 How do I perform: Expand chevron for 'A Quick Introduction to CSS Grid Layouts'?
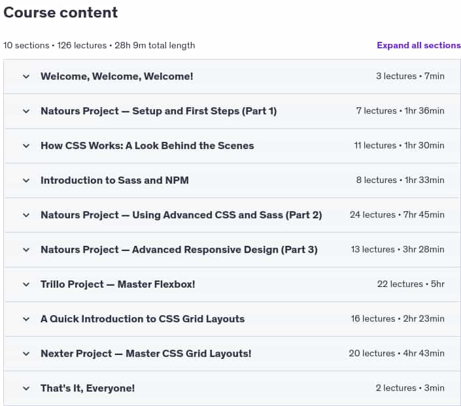26,319
